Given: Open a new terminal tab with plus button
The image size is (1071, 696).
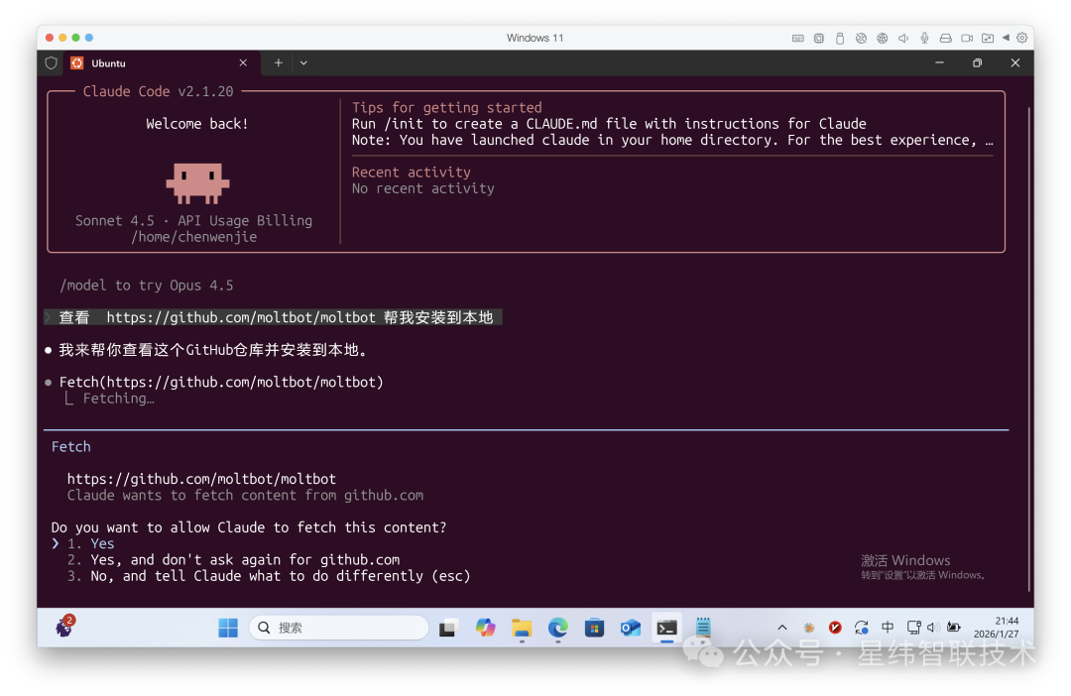Looking at the screenshot, I should coord(279,62).
